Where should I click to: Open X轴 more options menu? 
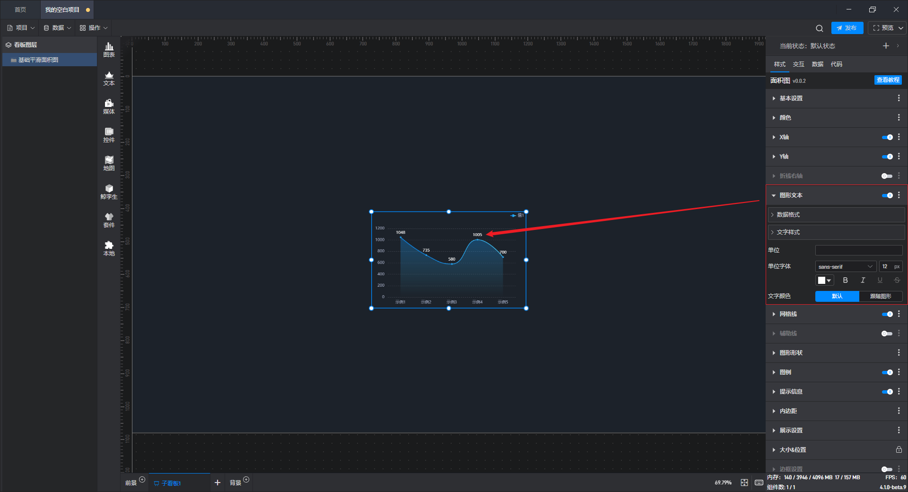(x=899, y=137)
